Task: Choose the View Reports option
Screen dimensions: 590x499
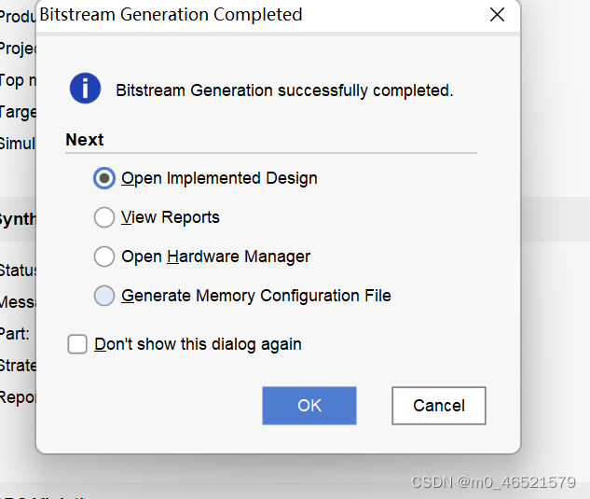Action: tap(104, 217)
